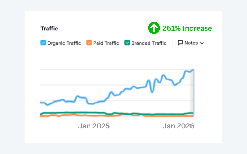Expand the Notes dropdown chevron
Viewport: 247px width, 154px height.
[x=202, y=43]
